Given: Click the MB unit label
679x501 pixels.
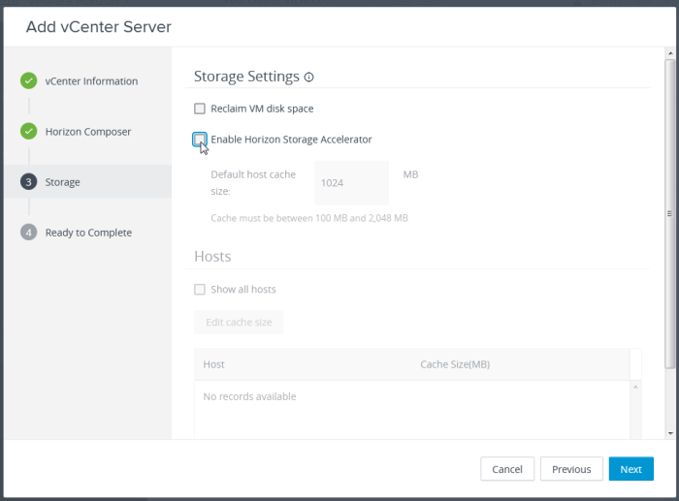Looking at the screenshot, I should (x=410, y=174).
